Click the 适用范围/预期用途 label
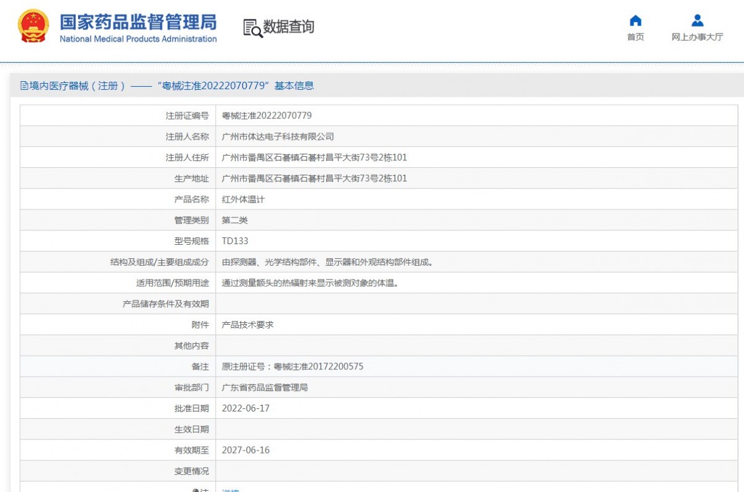Screen dimensions: 744x492 tap(172, 283)
